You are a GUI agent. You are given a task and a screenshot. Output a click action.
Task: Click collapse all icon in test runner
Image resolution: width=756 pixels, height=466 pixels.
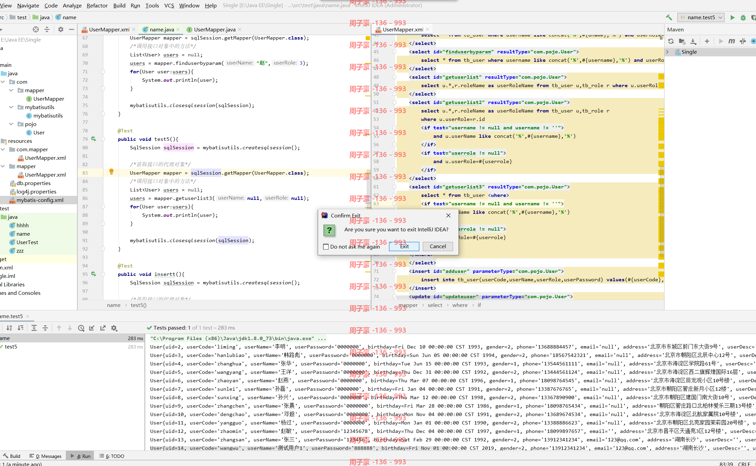tap(45, 328)
